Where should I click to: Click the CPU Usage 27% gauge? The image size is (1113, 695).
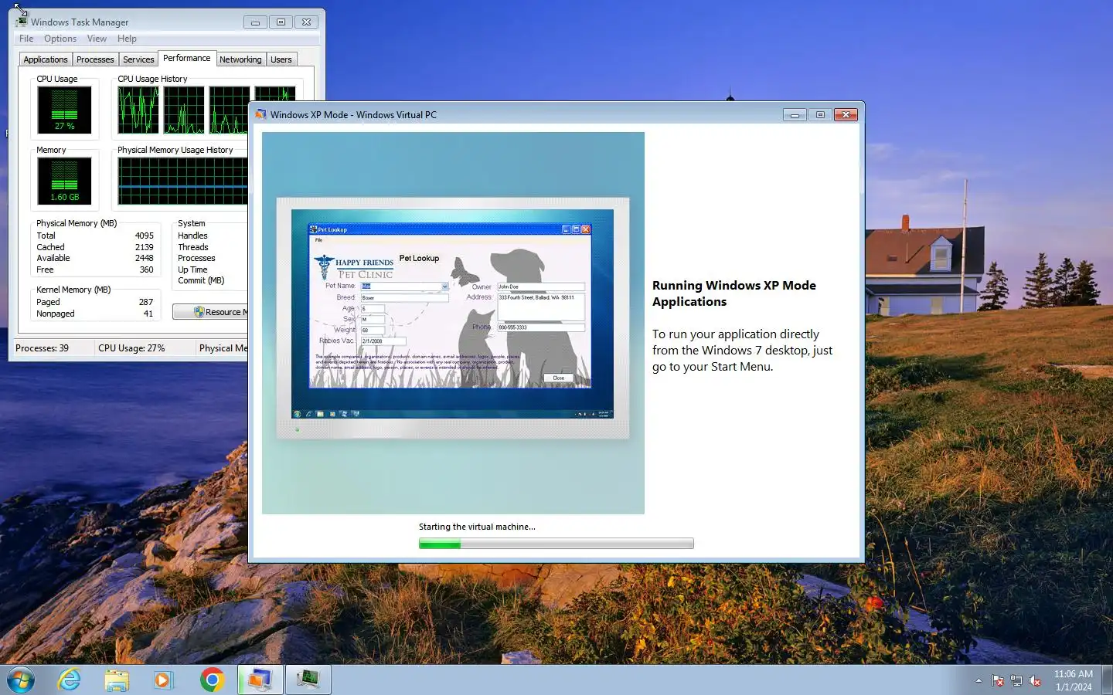pos(65,110)
